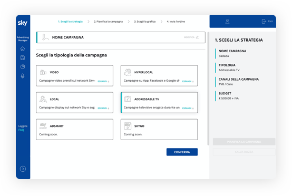Expand the Local card description
The height and width of the screenshot is (196, 292).
(x=103, y=108)
